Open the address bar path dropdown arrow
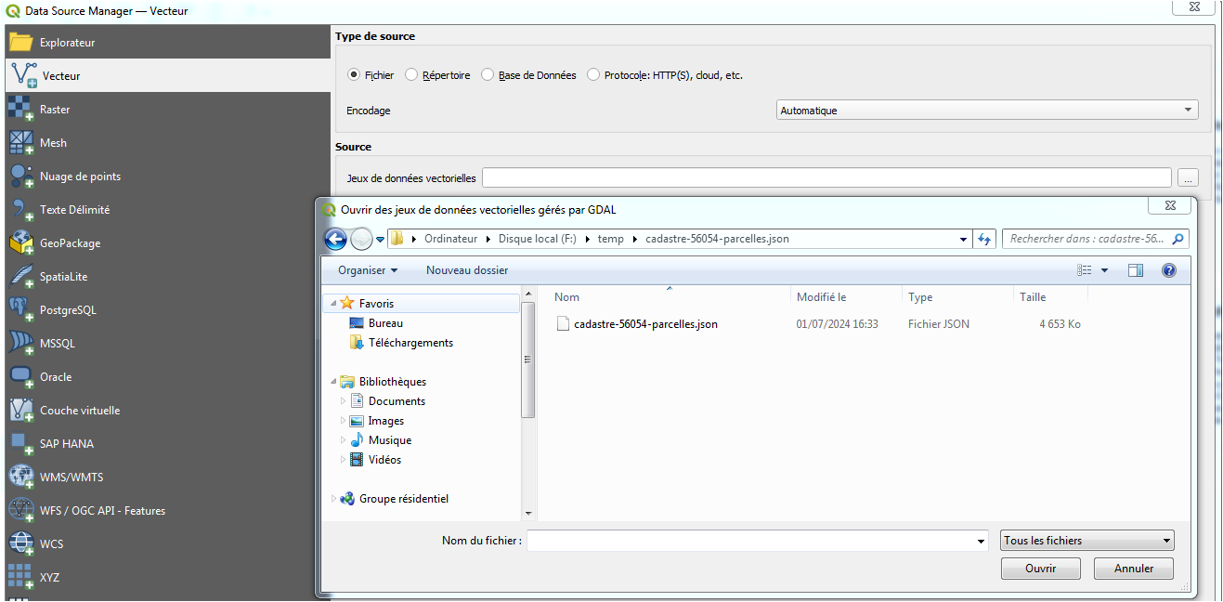1223x602 pixels. (963, 239)
